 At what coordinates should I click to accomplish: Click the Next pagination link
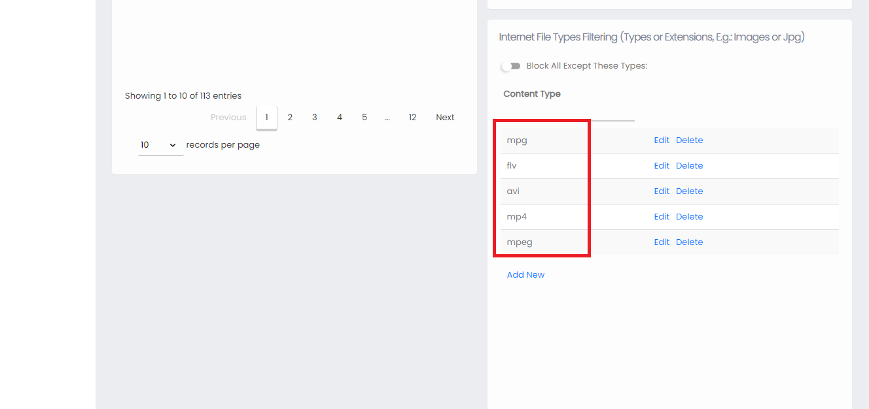click(445, 118)
